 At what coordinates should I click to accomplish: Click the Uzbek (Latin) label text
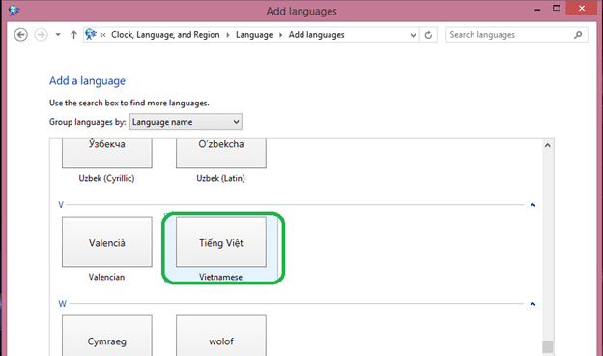(x=220, y=178)
